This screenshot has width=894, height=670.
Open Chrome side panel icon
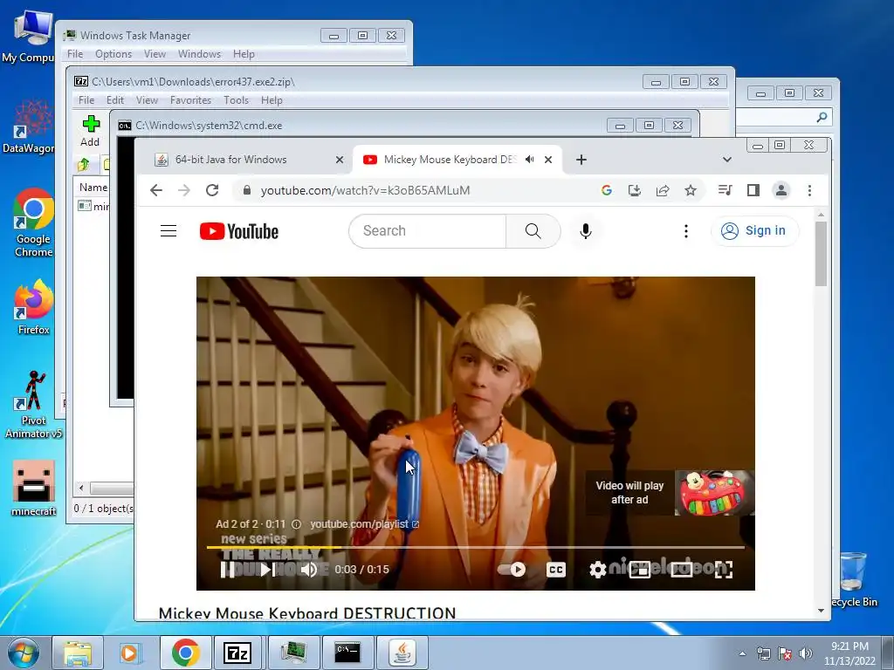tap(753, 190)
